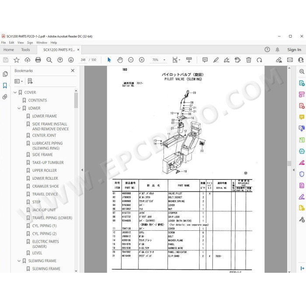Open the Sign document pen icon
The height and width of the screenshot is (306, 306).
point(226,60)
